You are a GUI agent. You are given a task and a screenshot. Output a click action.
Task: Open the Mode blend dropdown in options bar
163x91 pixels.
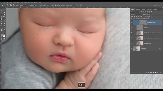pyautogui.click(x=24, y=5)
